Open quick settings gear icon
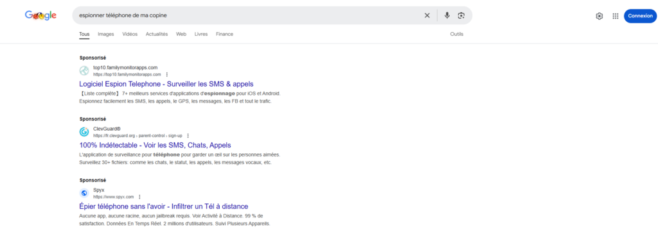This screenshot has width=658, height=234. pos(600,16)
